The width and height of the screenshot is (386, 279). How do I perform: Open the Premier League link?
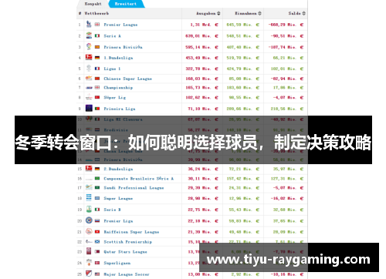click(120, 25)
